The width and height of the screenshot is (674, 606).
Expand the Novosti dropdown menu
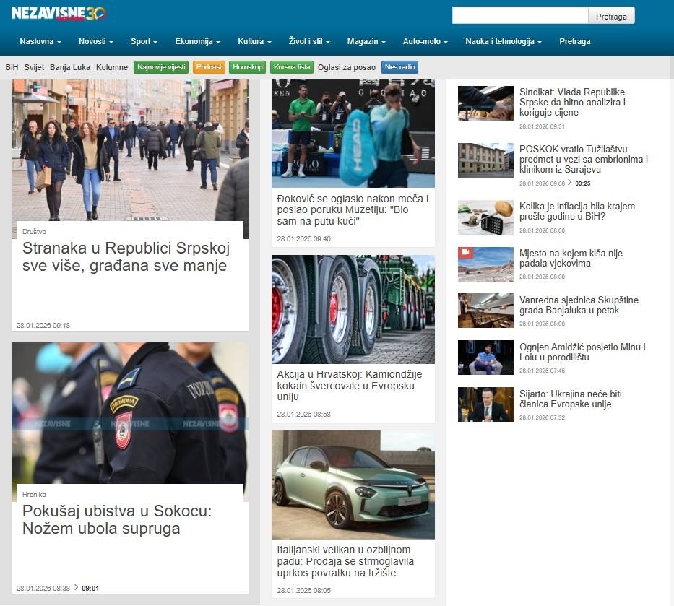point(95,42)
